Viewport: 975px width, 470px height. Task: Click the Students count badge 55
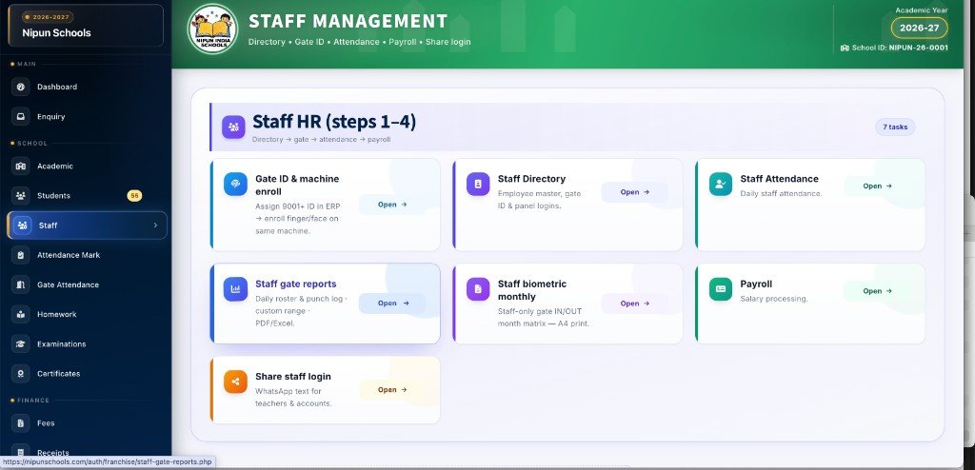click(134, 196)
